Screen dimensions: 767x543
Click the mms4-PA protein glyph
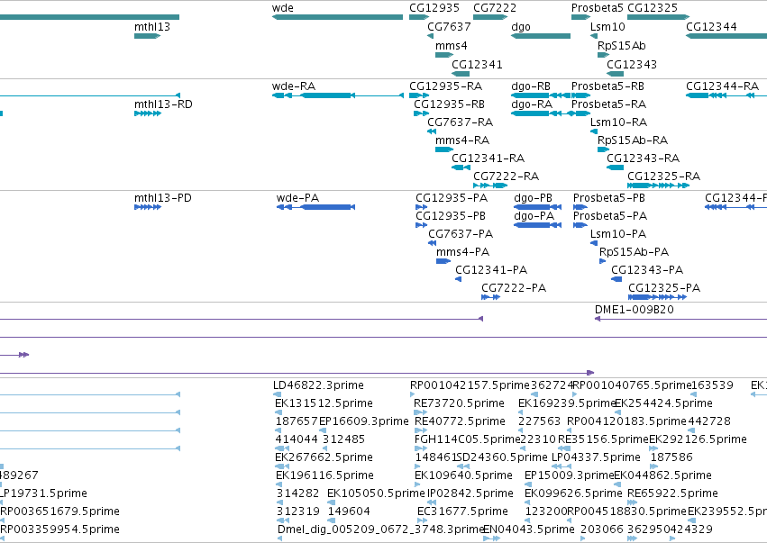pos(443,261)
